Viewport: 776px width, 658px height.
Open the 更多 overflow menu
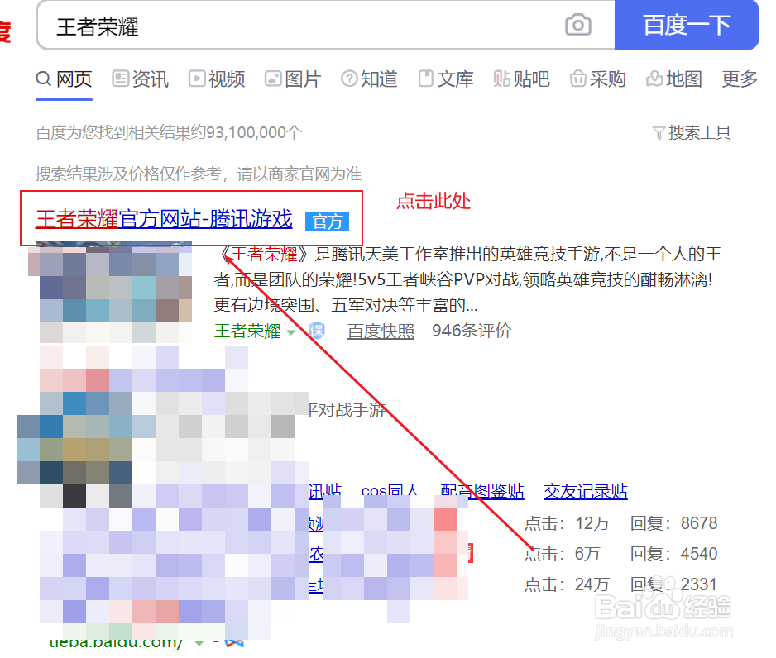point(739,79)
